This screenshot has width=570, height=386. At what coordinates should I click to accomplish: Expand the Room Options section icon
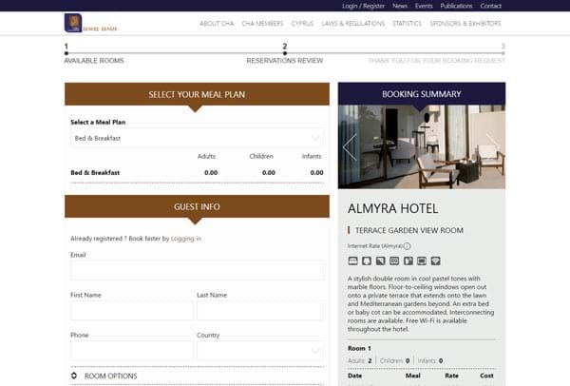(74, 376)
